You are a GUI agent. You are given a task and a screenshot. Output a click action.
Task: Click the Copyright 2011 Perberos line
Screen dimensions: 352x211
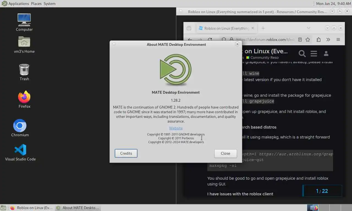[x=176, y=138]
